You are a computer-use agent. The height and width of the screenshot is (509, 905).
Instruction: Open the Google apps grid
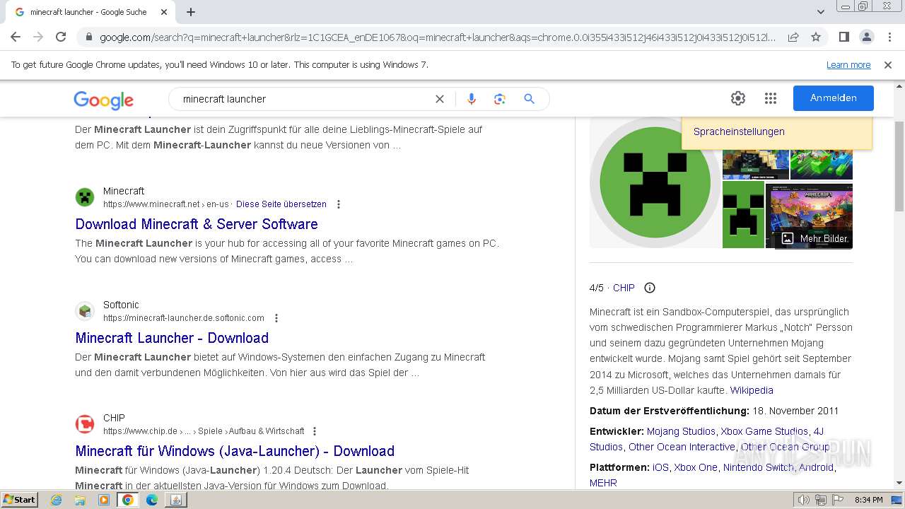tap(771, 98)
